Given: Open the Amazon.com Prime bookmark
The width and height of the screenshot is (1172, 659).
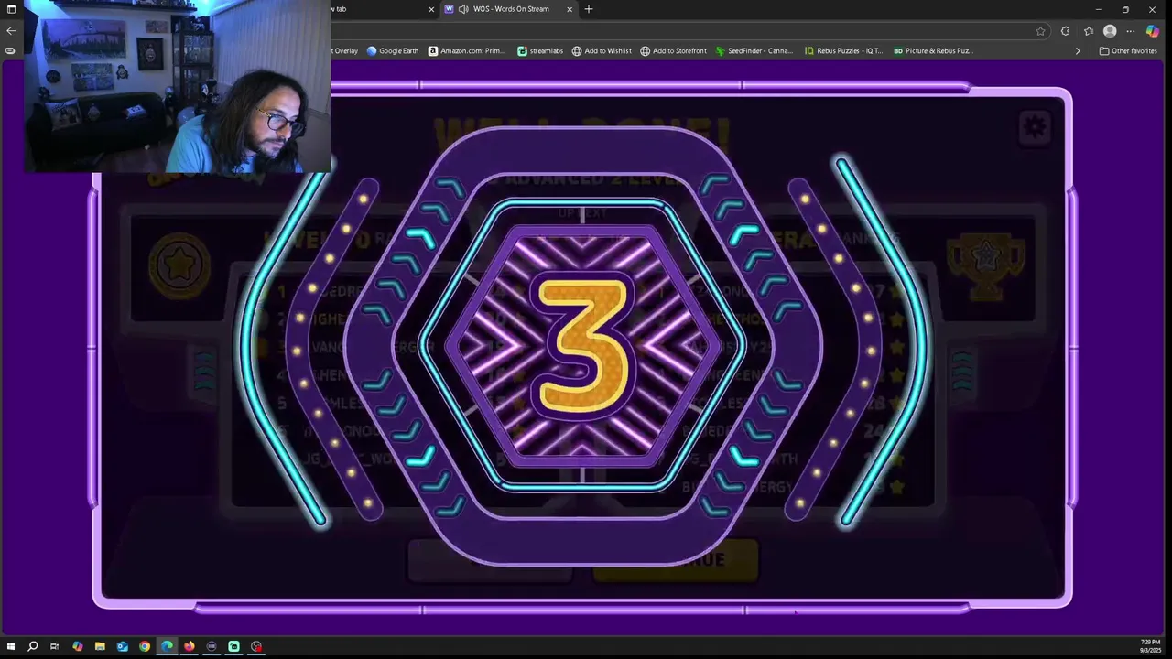Looking at the screenshot, I should [x=467, y=51].
